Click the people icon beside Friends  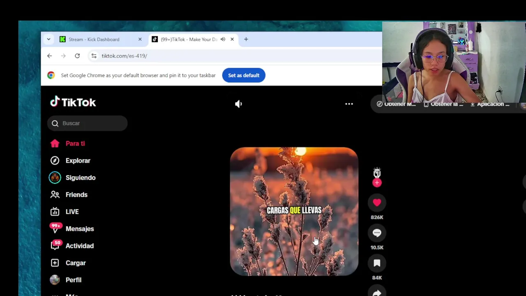(x=55, y=195)
